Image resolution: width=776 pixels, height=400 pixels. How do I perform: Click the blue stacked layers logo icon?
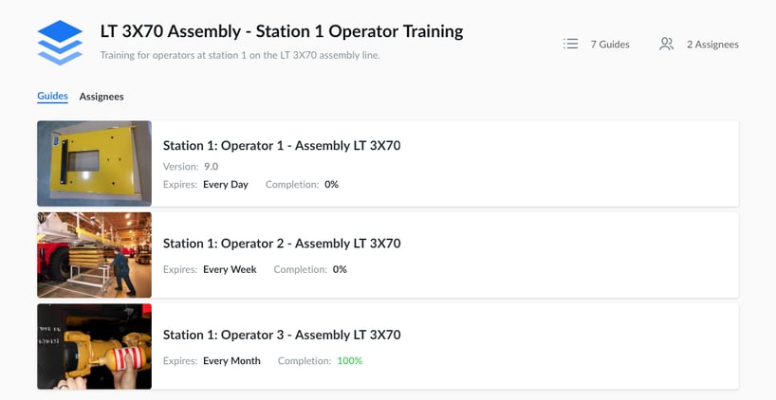(x=60, y=43)
